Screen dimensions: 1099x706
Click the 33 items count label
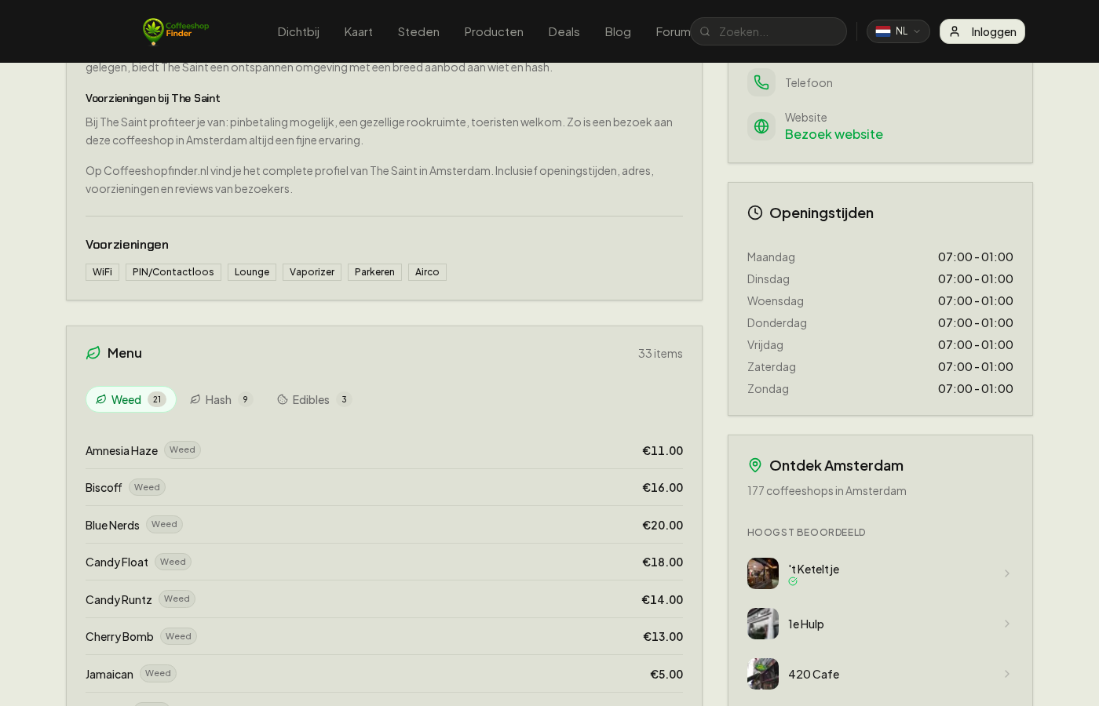[x=660, y=353]
